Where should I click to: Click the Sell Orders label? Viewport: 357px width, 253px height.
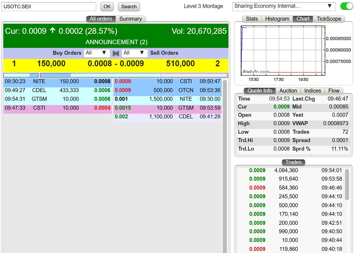click(x=164, y=53)
